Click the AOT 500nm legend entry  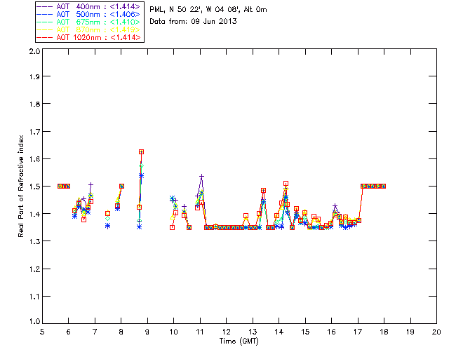89,14
